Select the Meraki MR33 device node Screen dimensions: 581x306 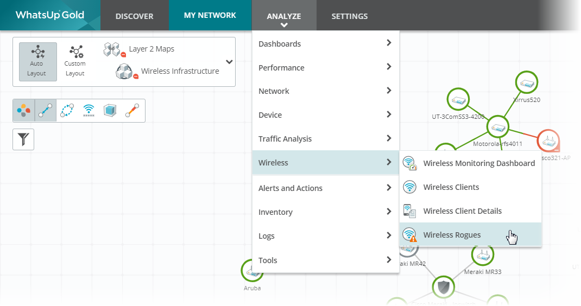click(x=483, y=255)
